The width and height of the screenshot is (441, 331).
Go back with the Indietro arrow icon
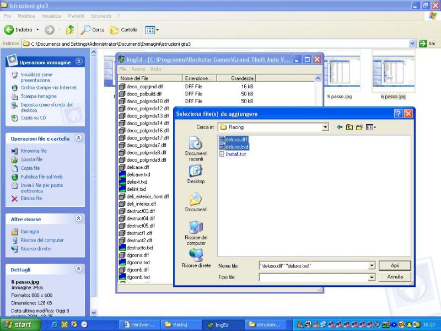point(9,30)
